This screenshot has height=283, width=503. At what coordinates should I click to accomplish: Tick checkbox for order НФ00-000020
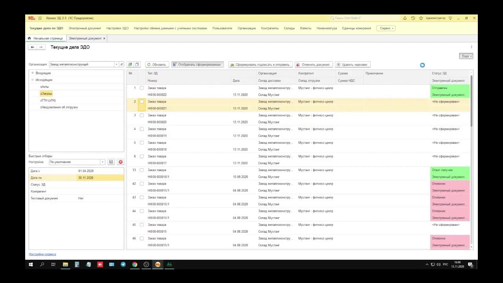(x=142, y=116)
